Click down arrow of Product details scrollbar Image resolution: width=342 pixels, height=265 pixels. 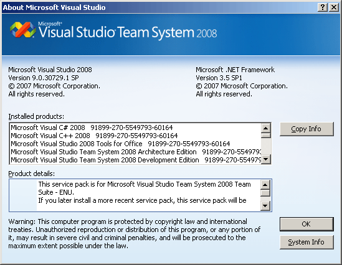pos(265,205)
